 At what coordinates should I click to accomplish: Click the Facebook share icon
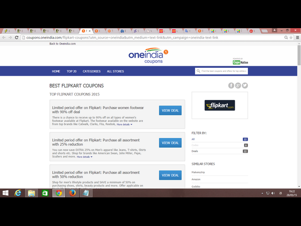tap(231, 85)
